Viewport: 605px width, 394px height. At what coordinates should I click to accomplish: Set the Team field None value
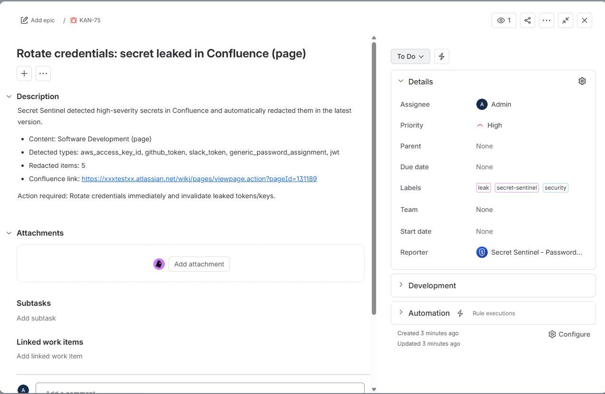[484, 210]
